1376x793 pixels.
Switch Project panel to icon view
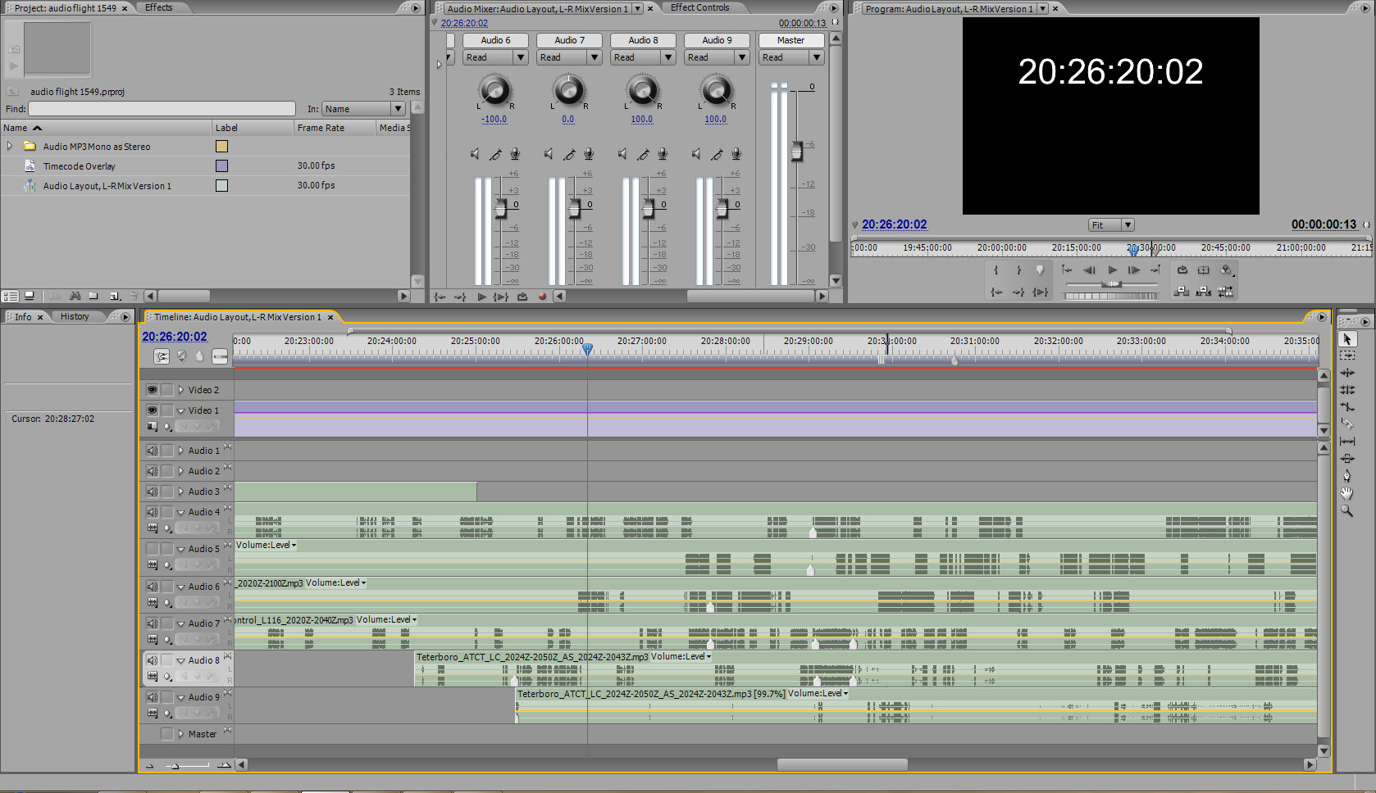[x=29, y=296]
